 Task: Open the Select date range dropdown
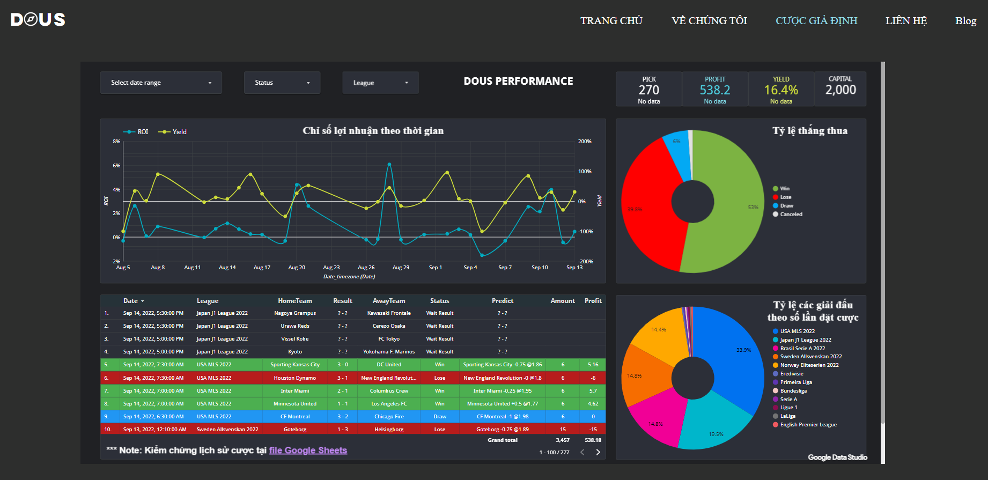pos(161,83)
